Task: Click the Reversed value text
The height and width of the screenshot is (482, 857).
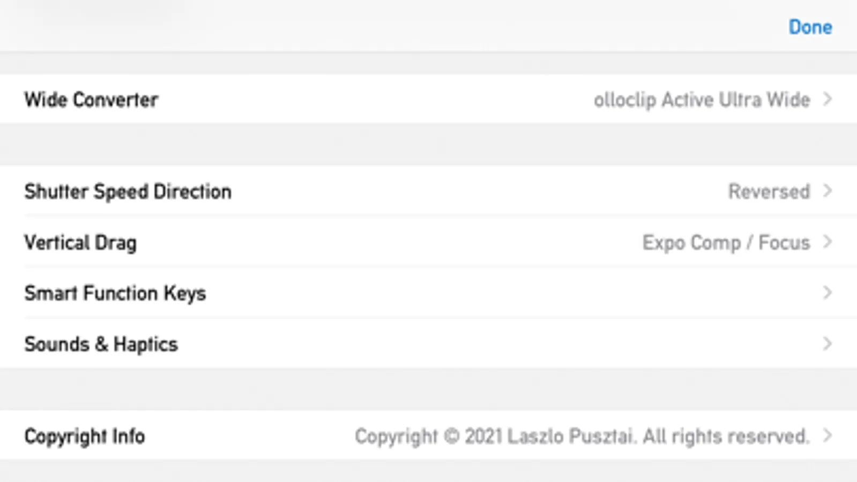Action: click(769, 192)
